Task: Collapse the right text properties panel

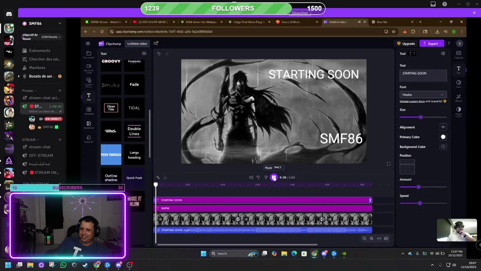Action: click(x=443, y=53)
